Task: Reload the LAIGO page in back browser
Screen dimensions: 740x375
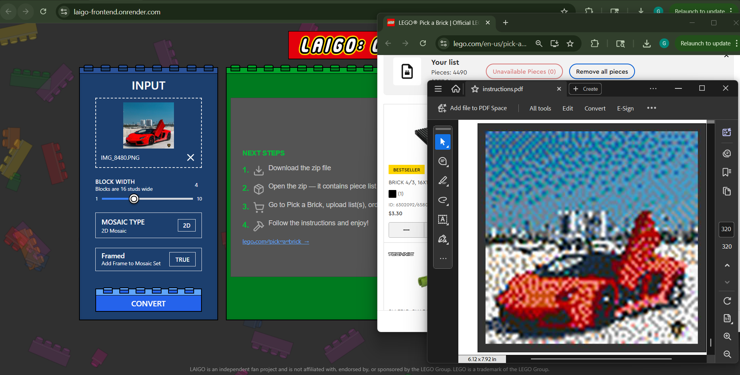Action: [x=43, y=12]
